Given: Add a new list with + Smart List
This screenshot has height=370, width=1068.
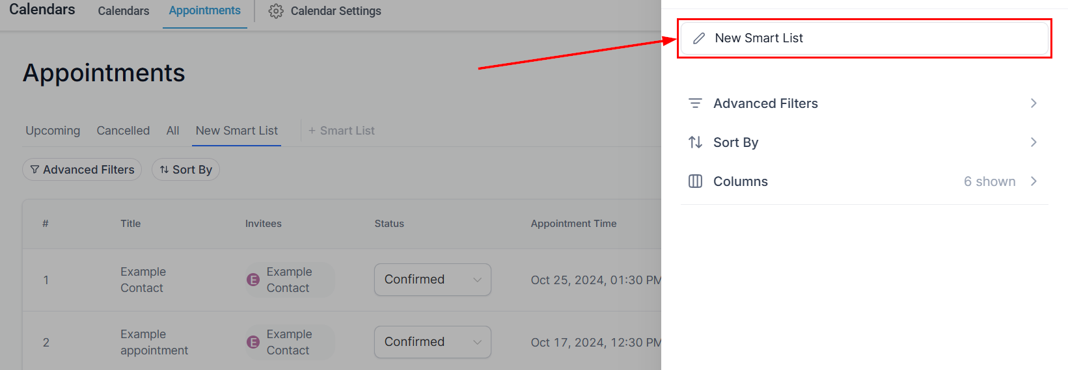Looking at the screenshot, I should 342,131.
